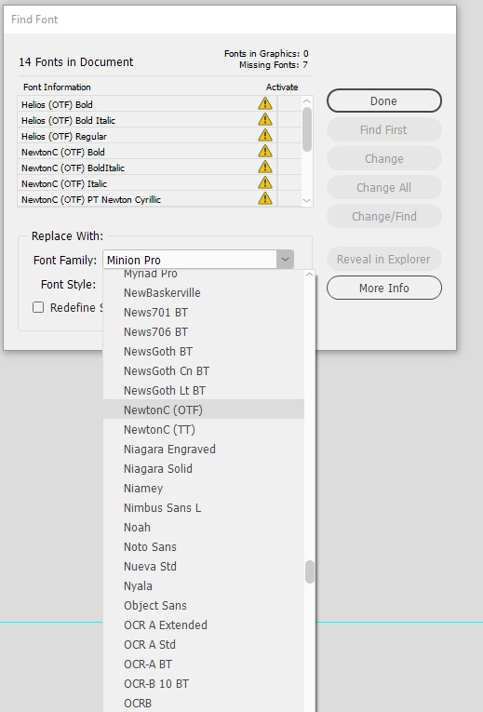The image size is (483, 712).
Task: Click the Font Family text field
Action: pos(190,260)
